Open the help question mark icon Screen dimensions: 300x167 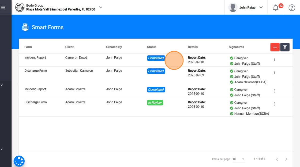[292, 8]
